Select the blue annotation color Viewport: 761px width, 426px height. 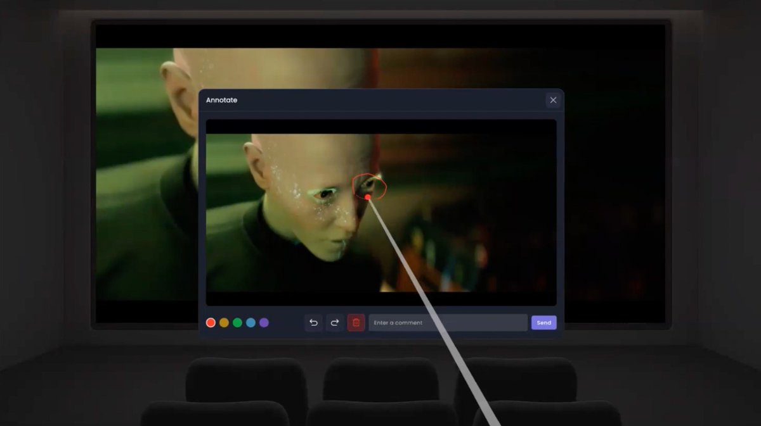(x=250, y=323)
